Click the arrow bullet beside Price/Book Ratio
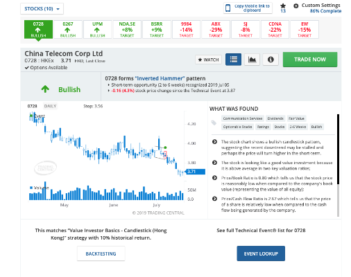 214,178
